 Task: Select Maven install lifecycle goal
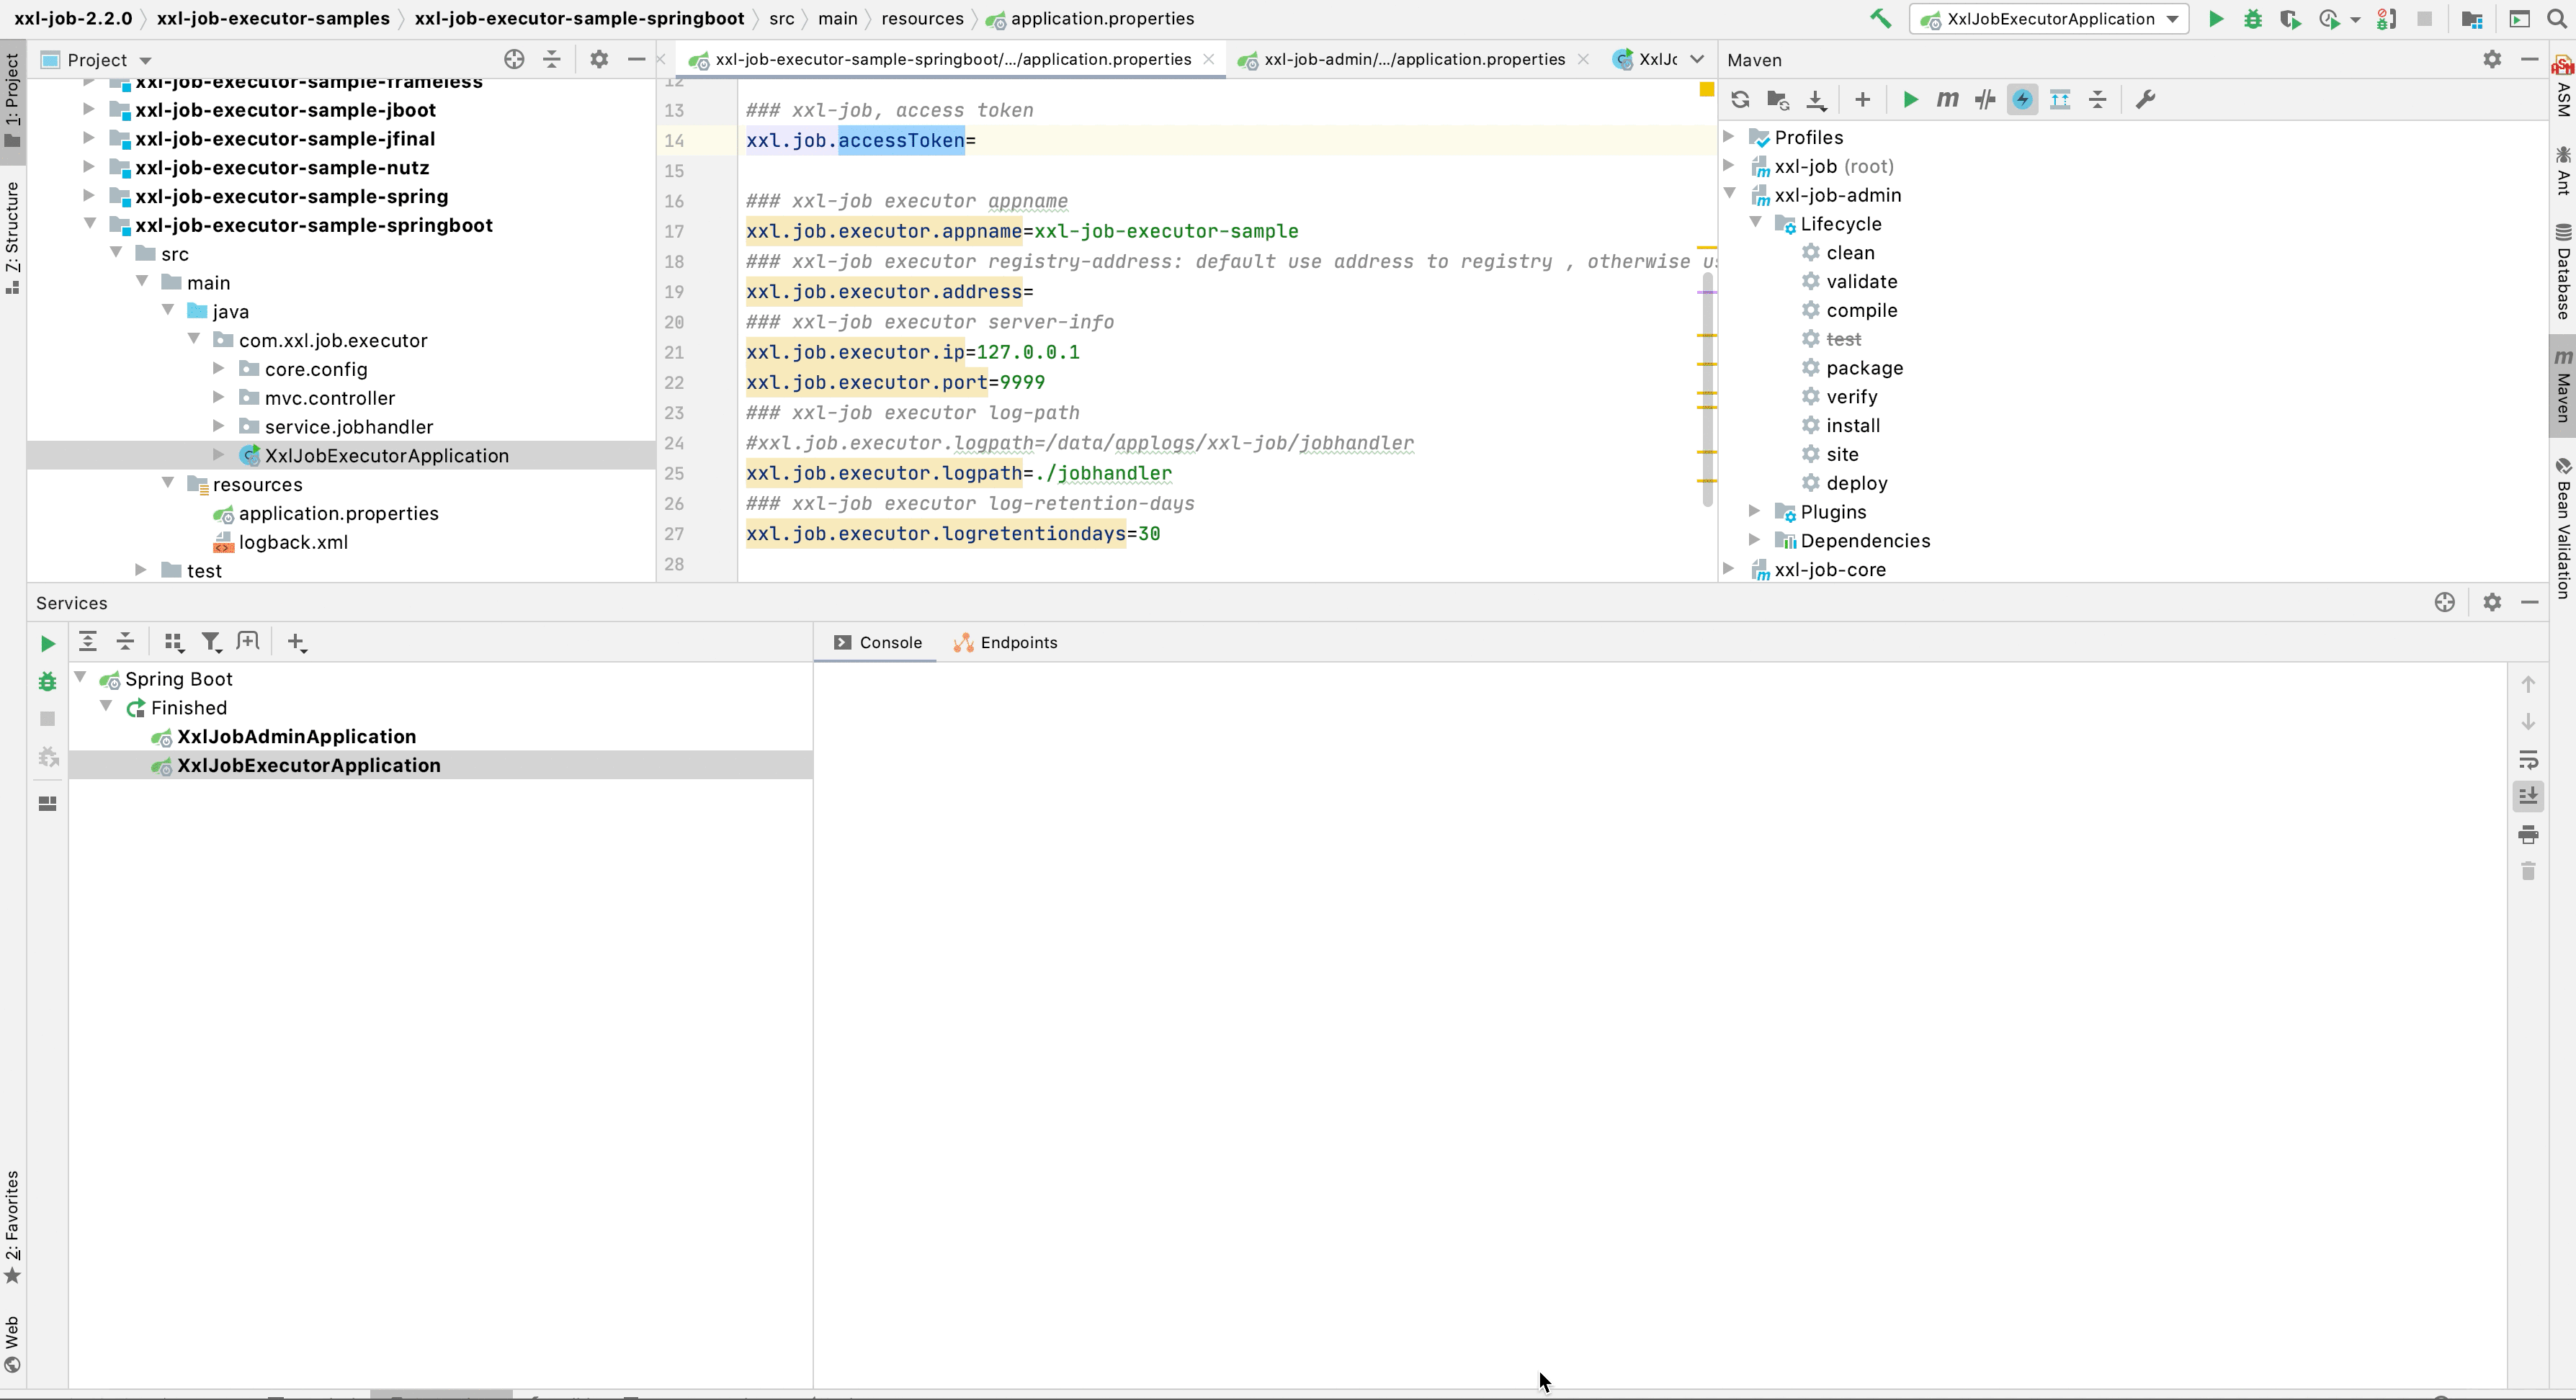pyautogui.click(x=1853, y=425)
